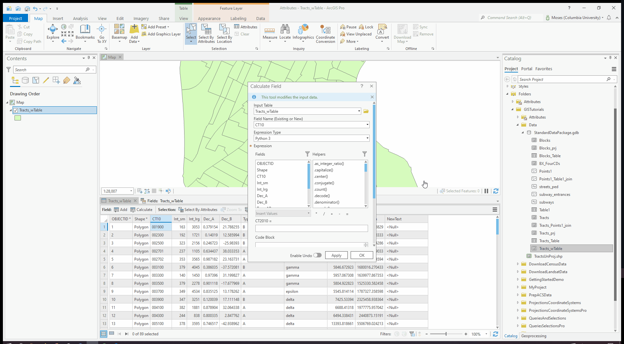Launch Select By Attributes

tap(206, 34)
